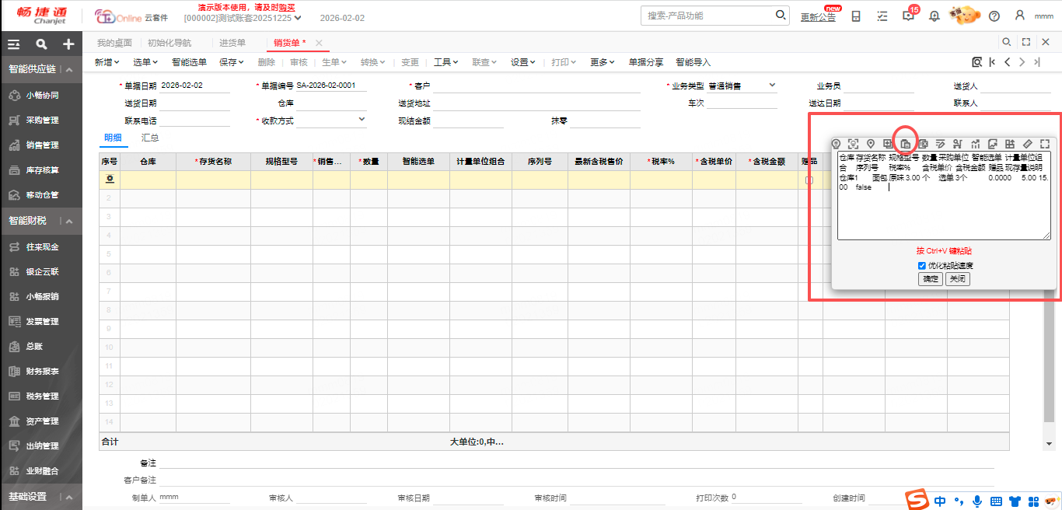Image resolution: width=1062 pixels, height=510 pixels.
Task: Click the ruler icon in popup toolbar
Action: click(1027, 144)
